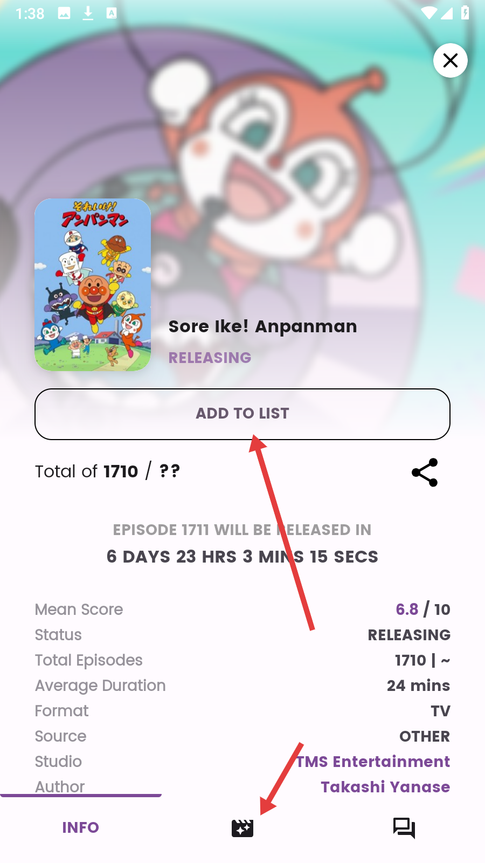The height and width of the screenshot is (863, 485).
Task: Open TMS Entertainment studio link
Action: coord(373,762)
